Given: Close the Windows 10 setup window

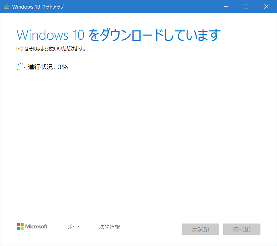Looking at the screenshot, I should click(x=266, y=7).
